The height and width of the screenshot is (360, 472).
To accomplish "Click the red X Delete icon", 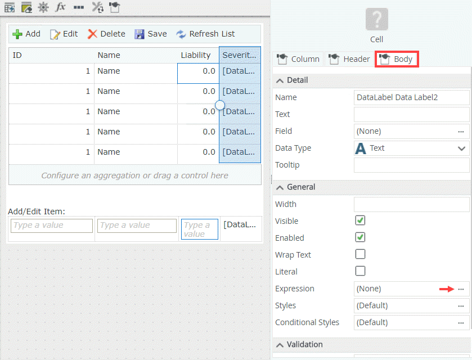I will [92, 34].
